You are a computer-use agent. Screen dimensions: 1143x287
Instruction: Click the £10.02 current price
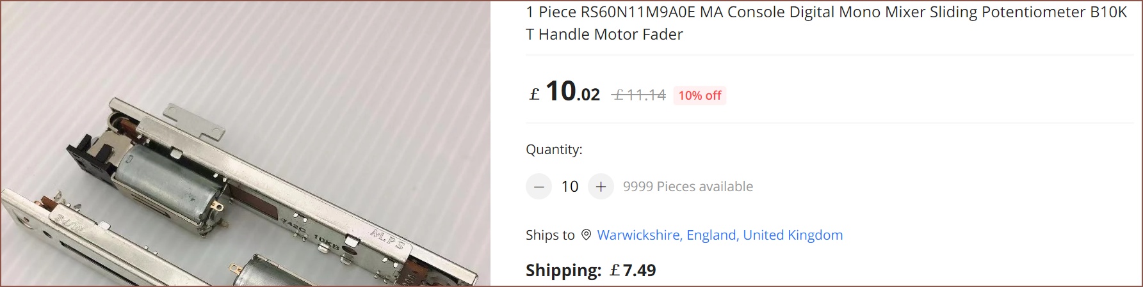[x=565, y=92]
